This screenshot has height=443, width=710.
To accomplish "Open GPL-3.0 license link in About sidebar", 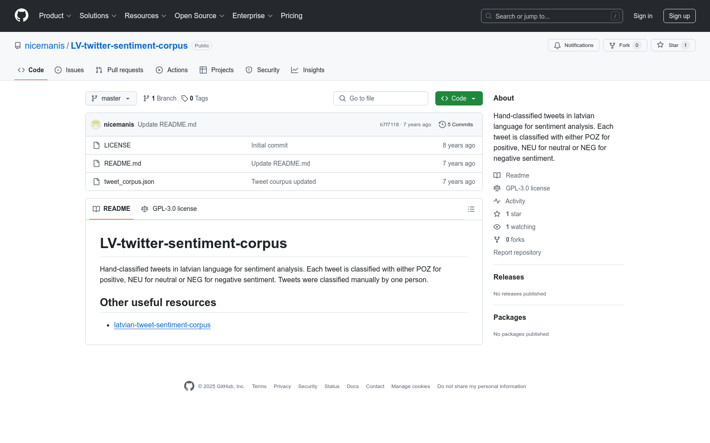I will pos(521,188).
